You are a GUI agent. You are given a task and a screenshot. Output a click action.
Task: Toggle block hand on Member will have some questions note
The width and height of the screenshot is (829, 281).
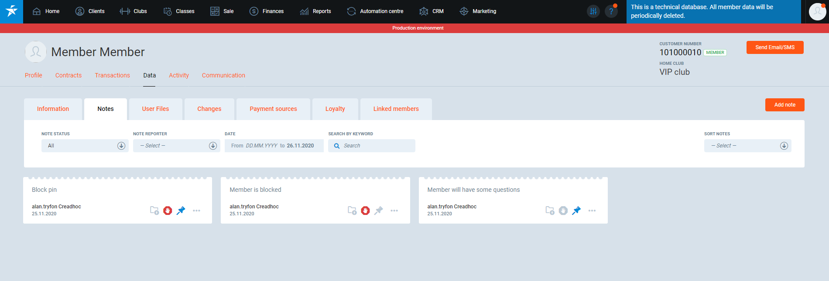click(x=563, y=211)
